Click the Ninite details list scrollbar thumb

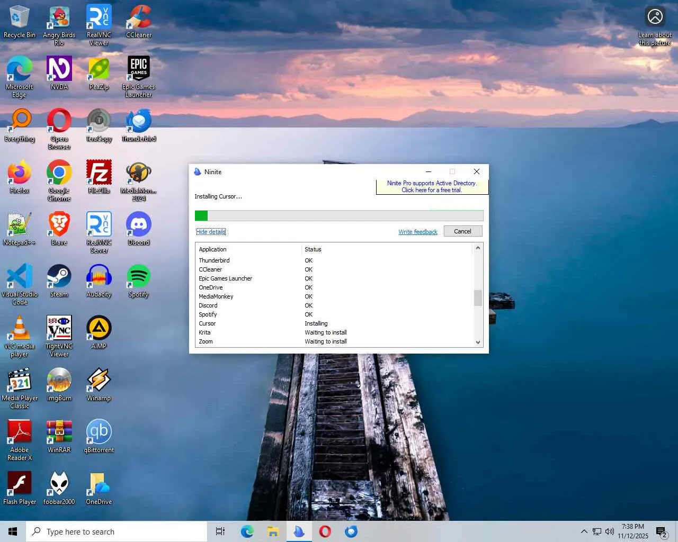(478, 298)
